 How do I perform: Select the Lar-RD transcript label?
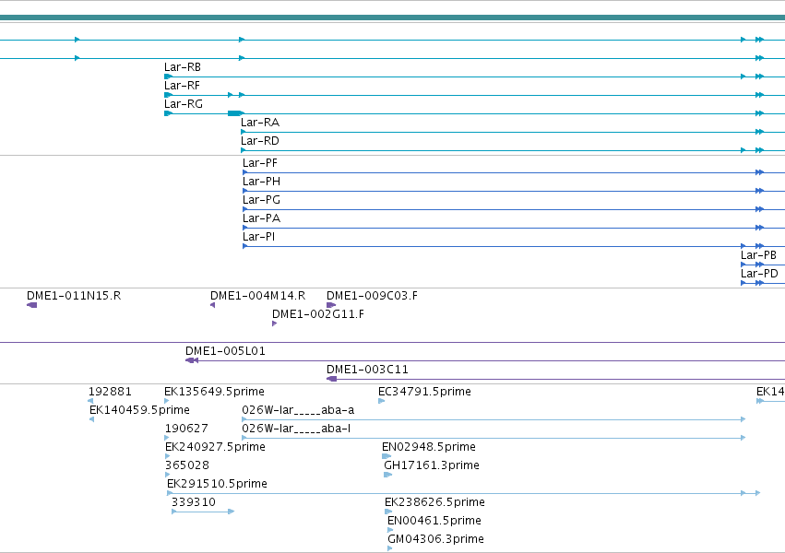(260, 141)
